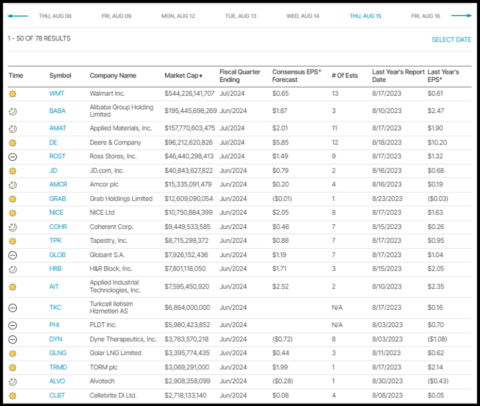Viewport: 480px width, 406px height.
Task: Open the GRAB symbol link
Action: pos(58,199)
